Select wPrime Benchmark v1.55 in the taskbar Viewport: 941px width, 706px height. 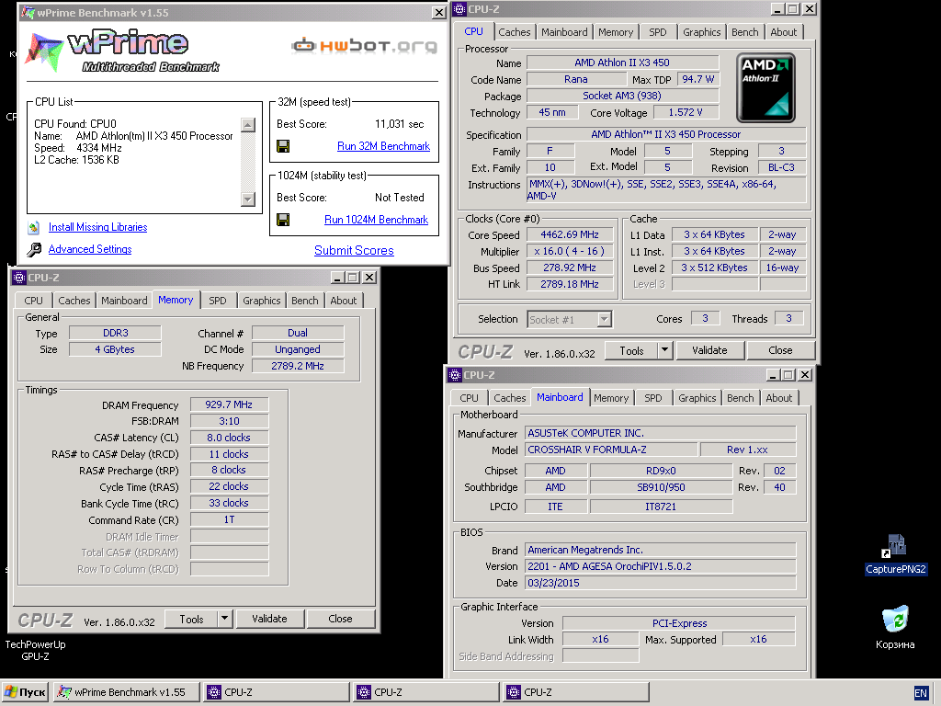point(127,692)
